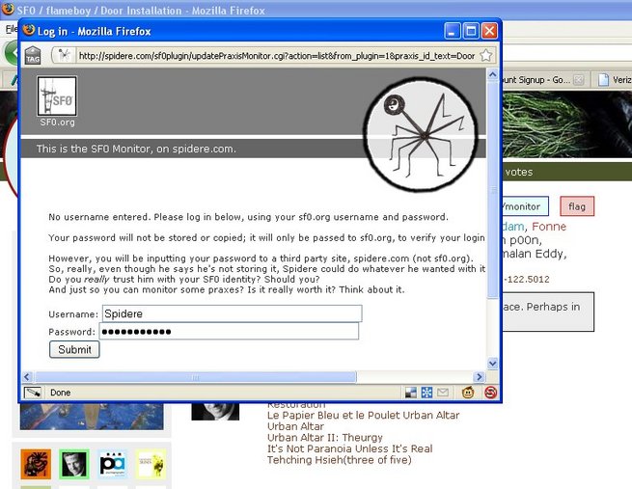Click the TAG icon beside address bar

tap(33, 55)
